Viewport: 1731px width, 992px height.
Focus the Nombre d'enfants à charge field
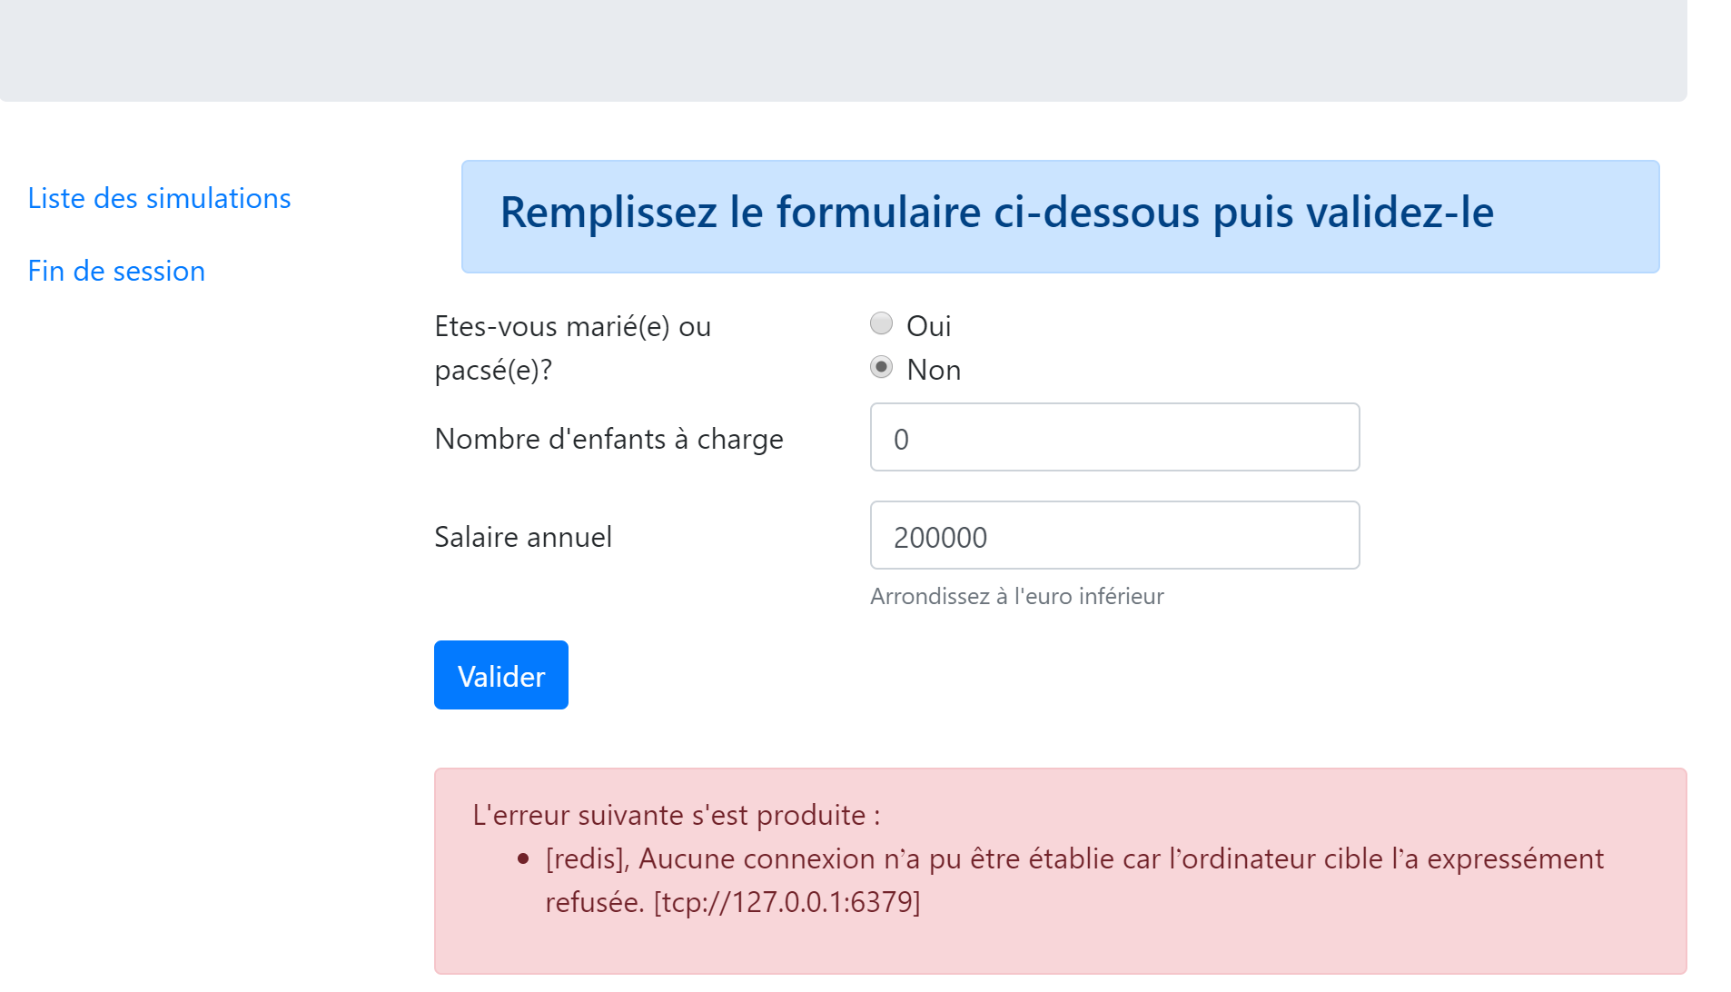(x=1113, y=438)
